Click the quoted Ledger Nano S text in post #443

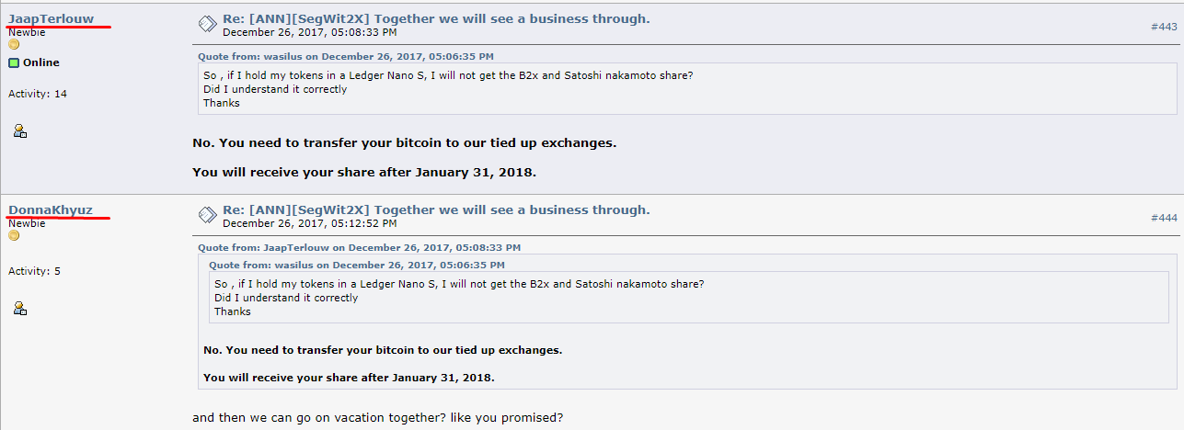(x=448, y=75)
